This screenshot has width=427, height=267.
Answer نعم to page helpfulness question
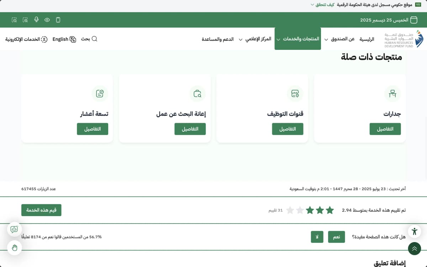pyautogui.click(x=336, y=237)
